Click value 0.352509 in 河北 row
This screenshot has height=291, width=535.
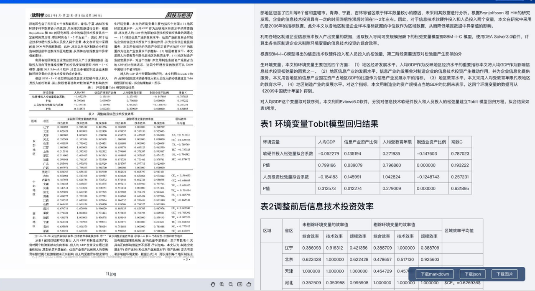tap(312, 283)
